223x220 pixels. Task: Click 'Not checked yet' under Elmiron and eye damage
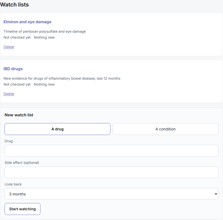click(17, 37)
